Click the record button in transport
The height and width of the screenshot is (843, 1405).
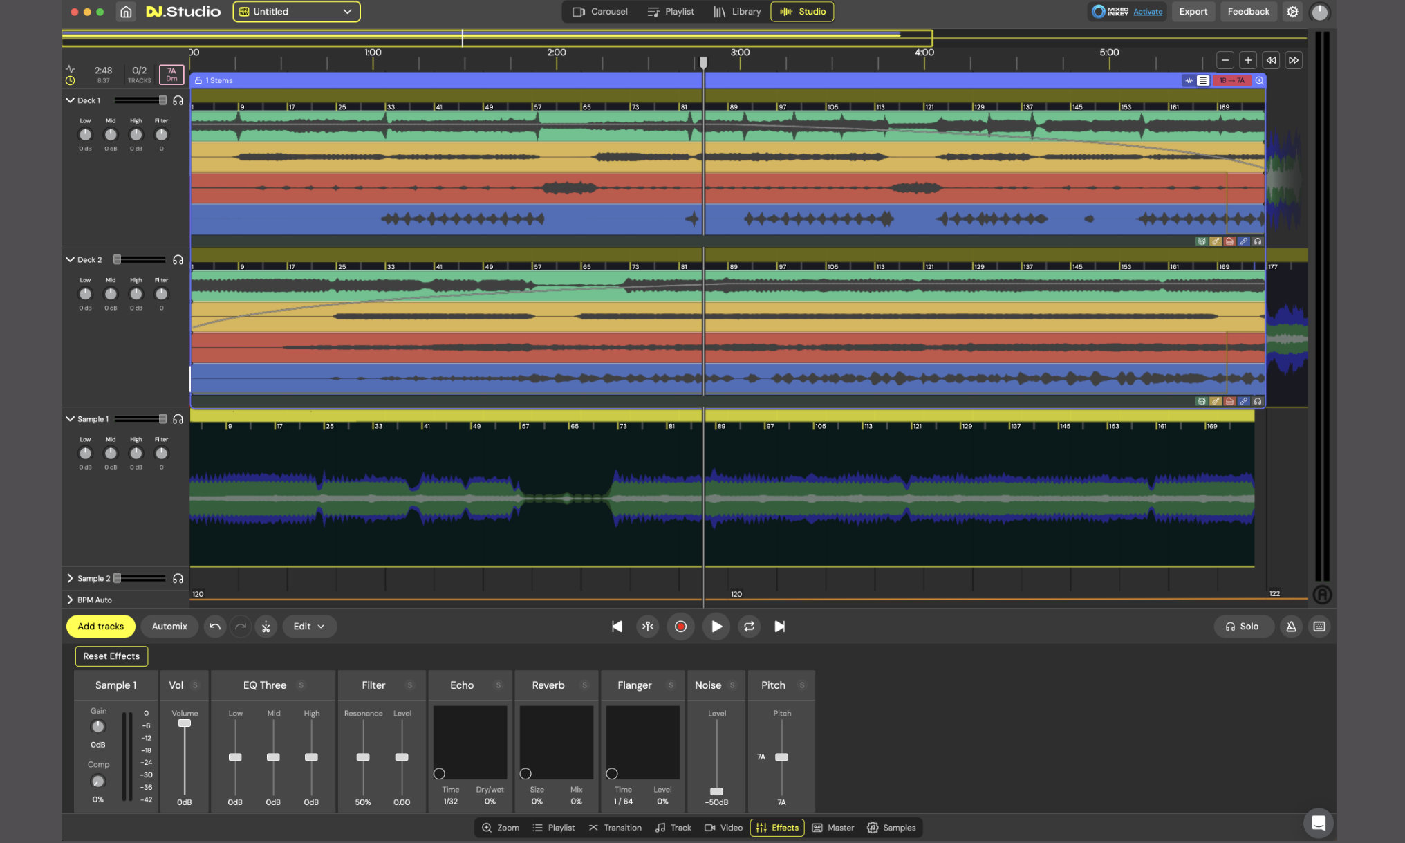click(680, 627)
